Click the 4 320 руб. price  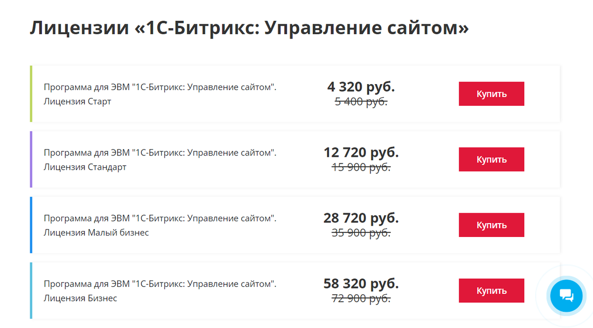pyautogui.click(x=361, y=87)
